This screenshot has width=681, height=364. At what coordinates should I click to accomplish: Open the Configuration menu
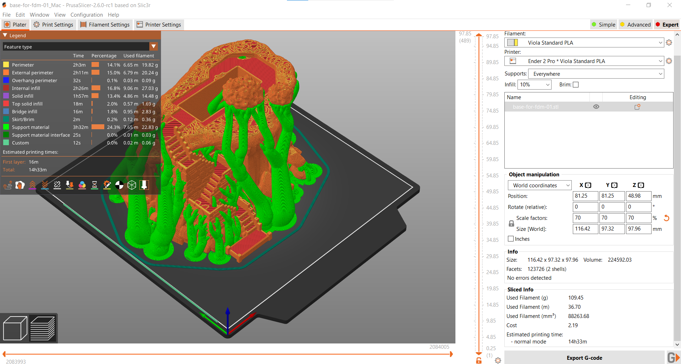87,15
